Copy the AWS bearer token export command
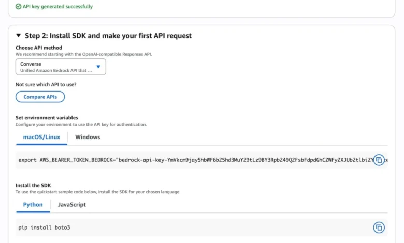 tap(379, 160)
